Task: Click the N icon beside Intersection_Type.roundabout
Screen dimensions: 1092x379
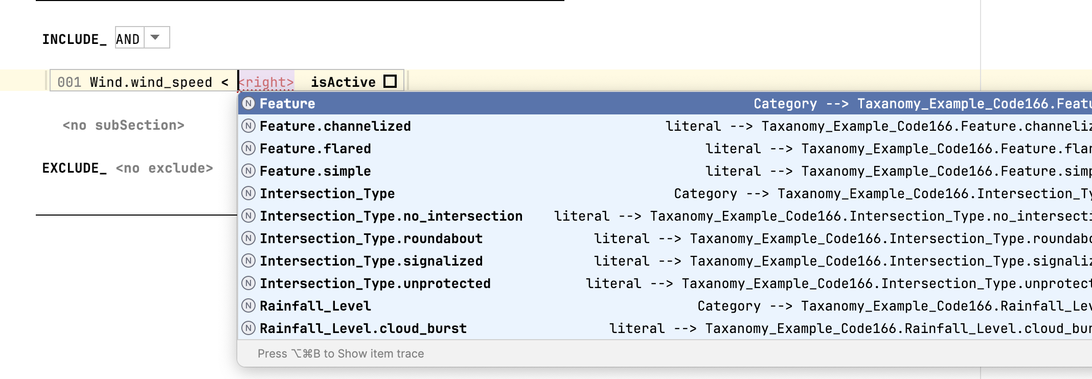Action: coord(248,239)
